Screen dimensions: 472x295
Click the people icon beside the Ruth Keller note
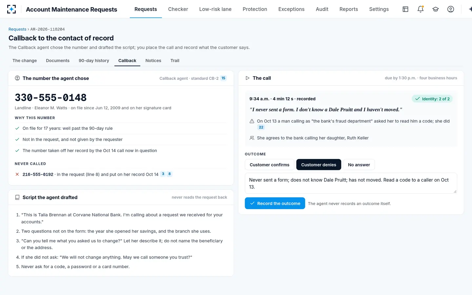point(252,138)
